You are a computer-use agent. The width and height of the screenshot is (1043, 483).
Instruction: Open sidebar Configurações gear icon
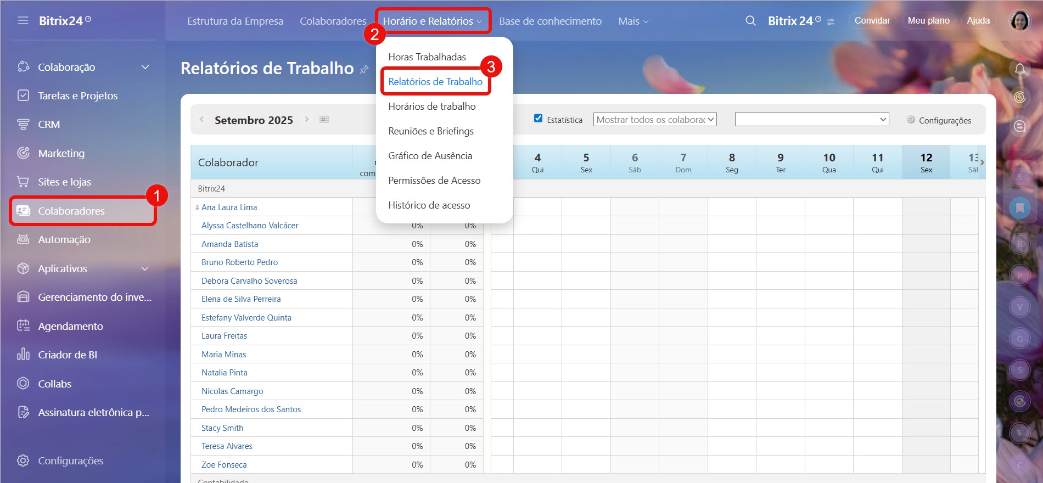(x=23, y=460)
